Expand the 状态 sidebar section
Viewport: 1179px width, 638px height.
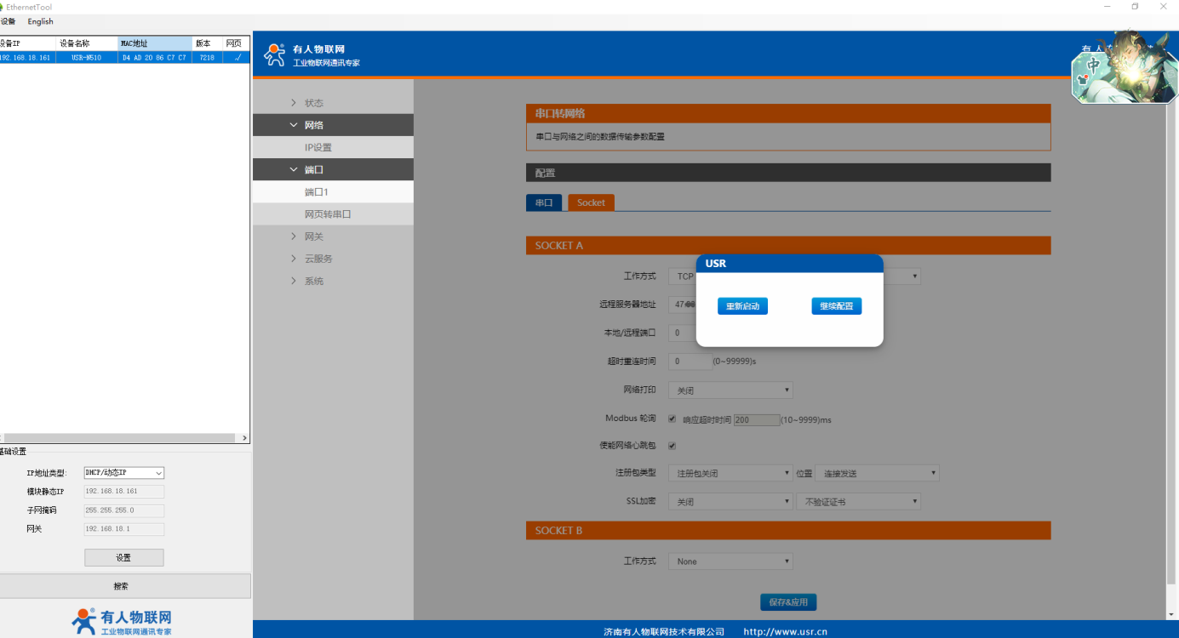click(313, 103)
